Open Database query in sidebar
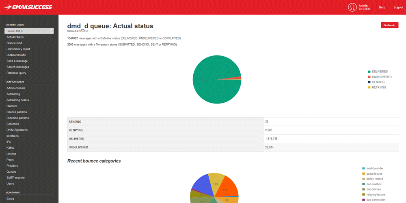406x203 pixels. [16, 73]
